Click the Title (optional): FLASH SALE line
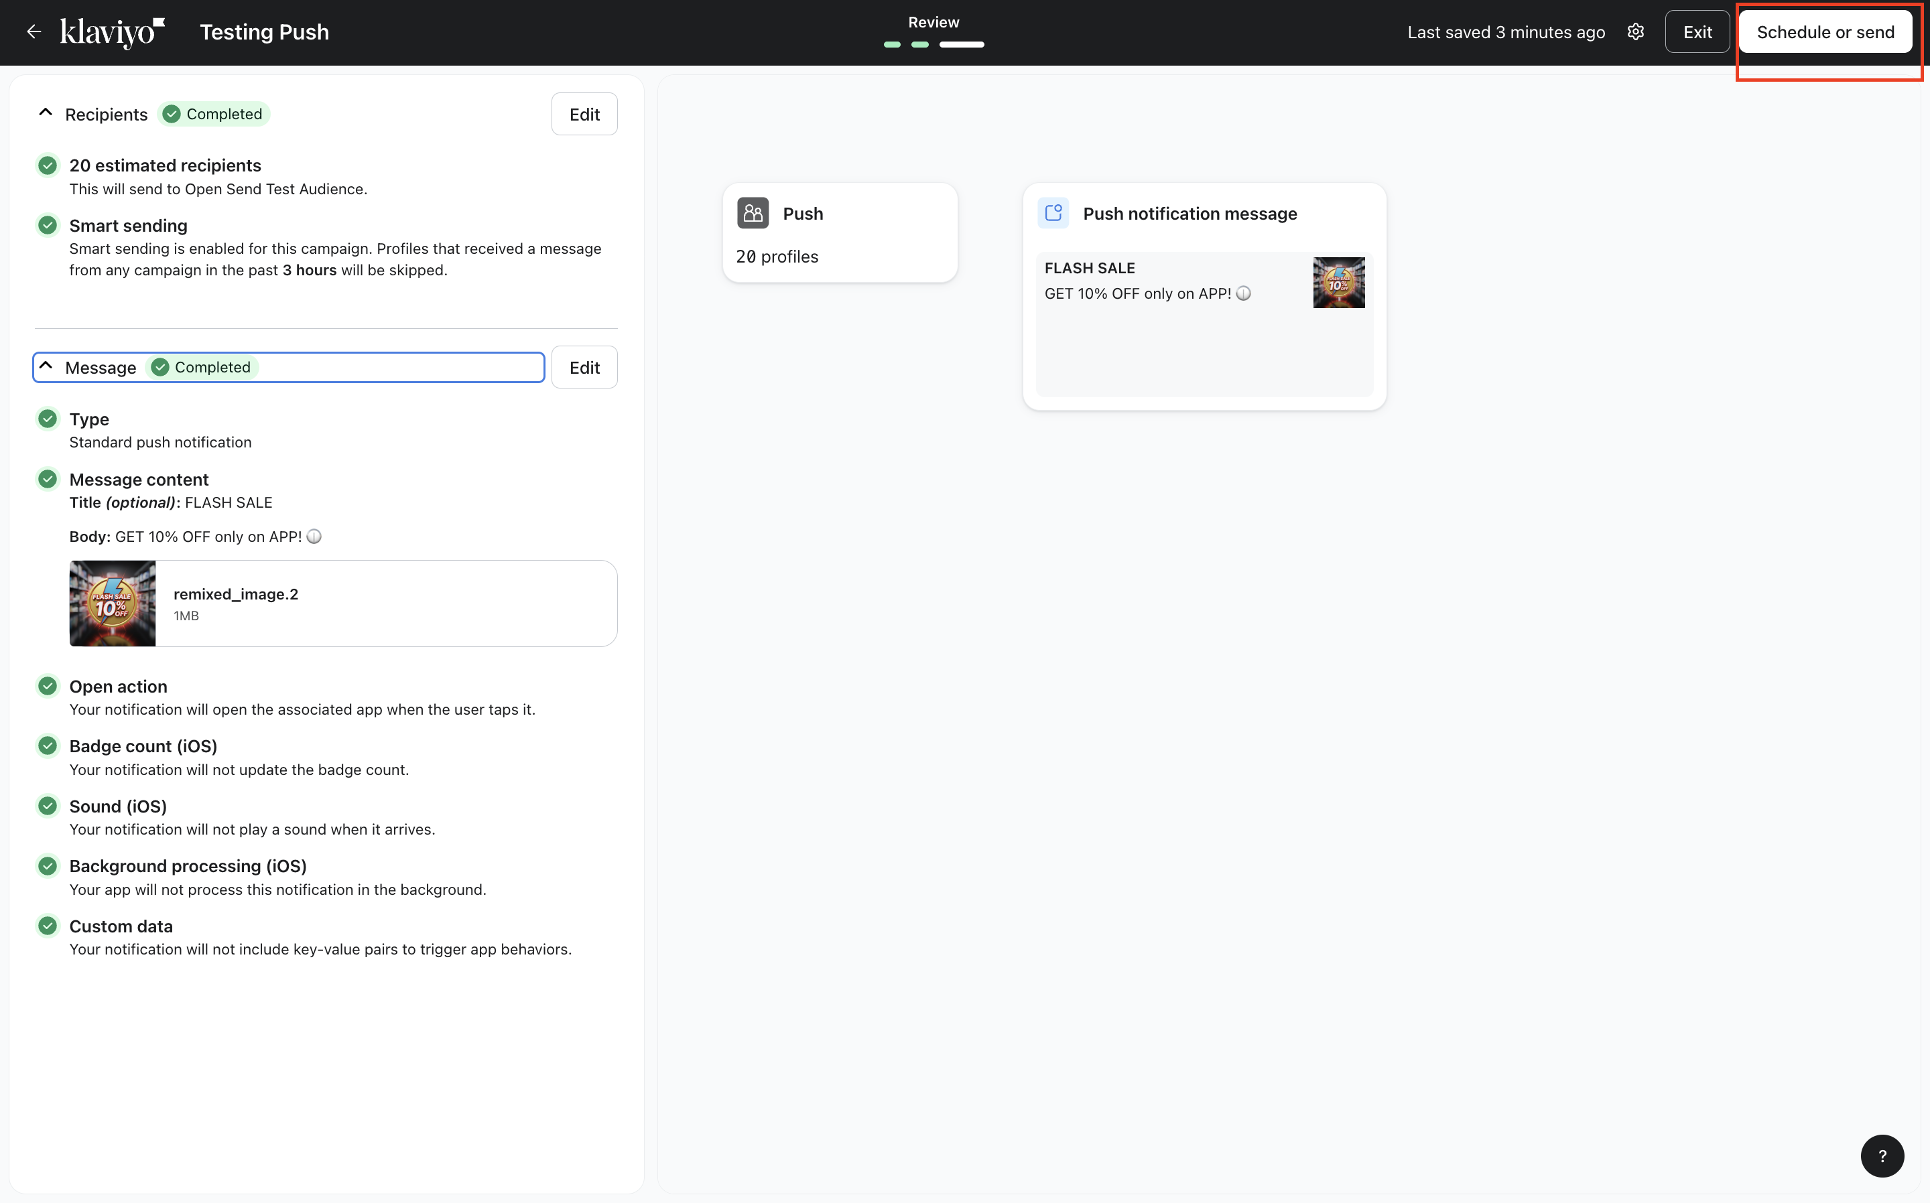Image resolution: width=1930 pixels, height=1203 pixels. (170, 502)
